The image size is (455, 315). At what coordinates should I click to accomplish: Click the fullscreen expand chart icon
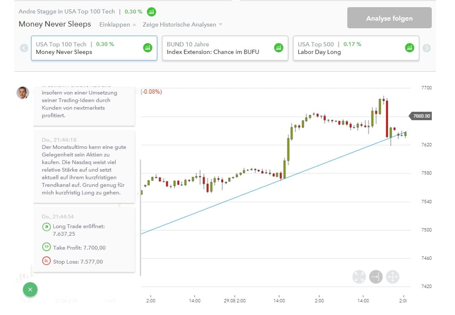coord(359,277)
